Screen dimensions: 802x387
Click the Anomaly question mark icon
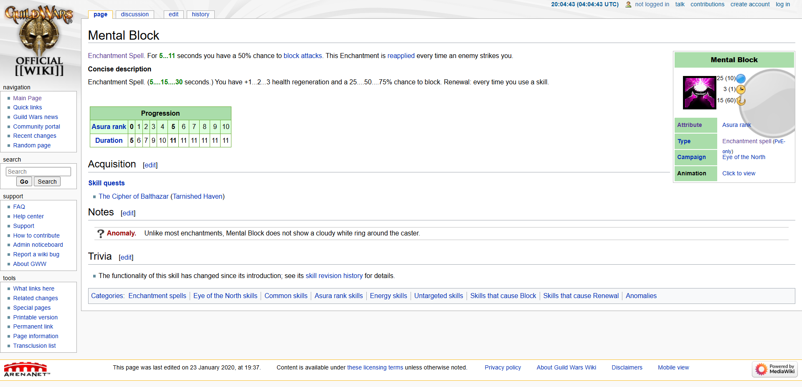click(100, 233)
